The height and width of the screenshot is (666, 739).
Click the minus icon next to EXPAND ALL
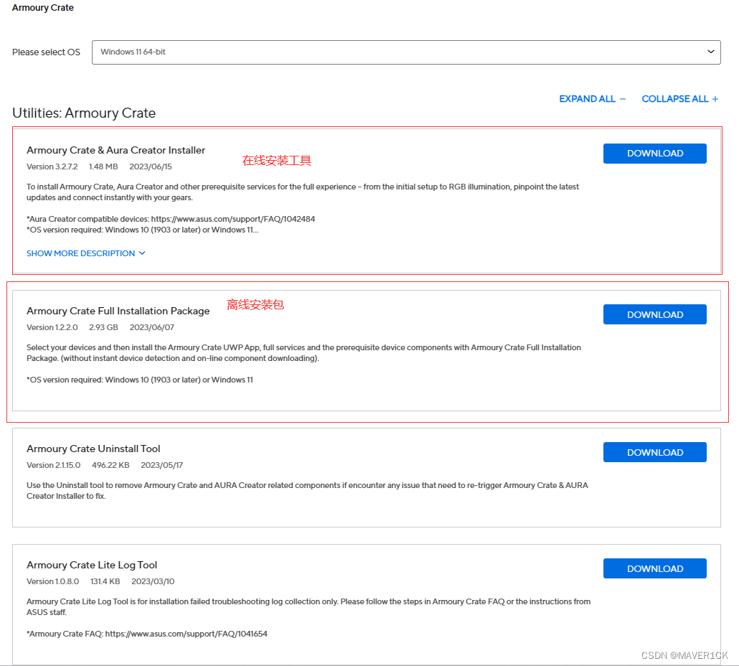[623, 99]
